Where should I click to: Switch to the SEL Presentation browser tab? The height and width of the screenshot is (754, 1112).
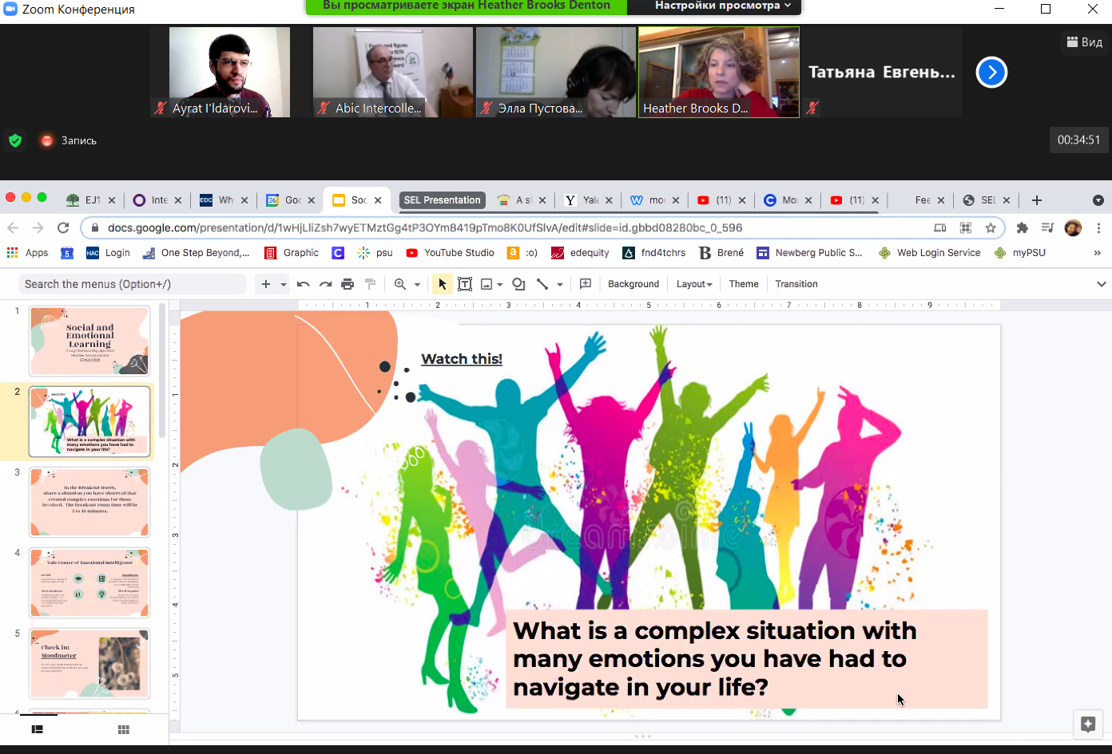point(442,200)
